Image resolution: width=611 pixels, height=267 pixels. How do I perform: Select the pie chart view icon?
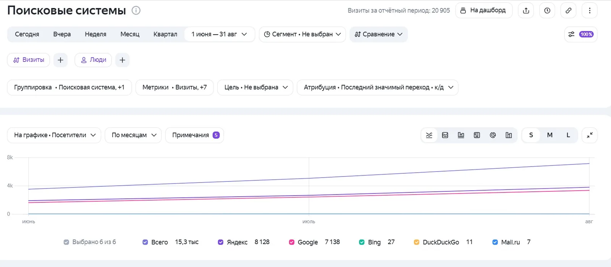coord(493,135)
